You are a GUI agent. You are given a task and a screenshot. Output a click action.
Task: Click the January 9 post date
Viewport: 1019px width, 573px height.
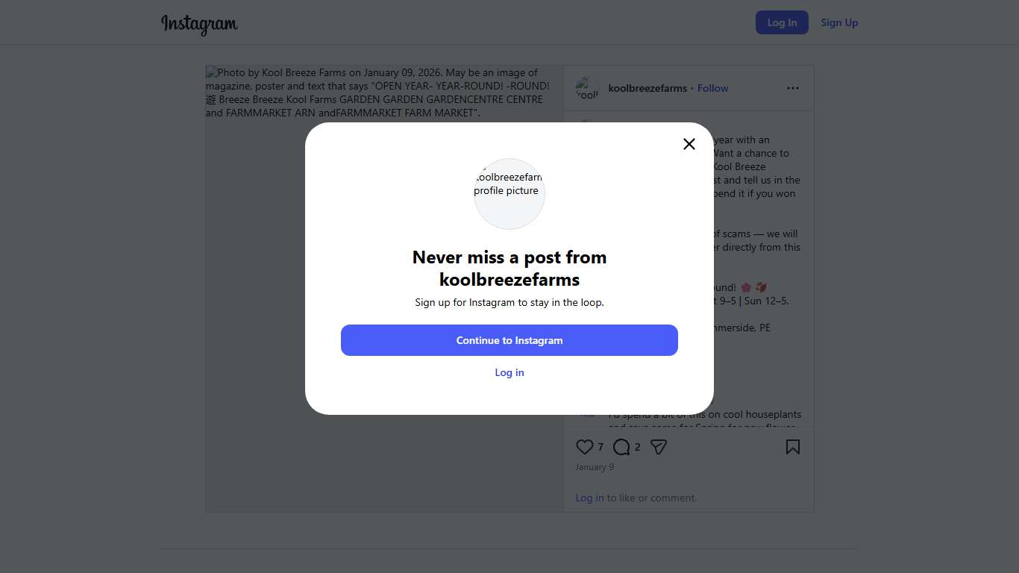coord(595,467)
